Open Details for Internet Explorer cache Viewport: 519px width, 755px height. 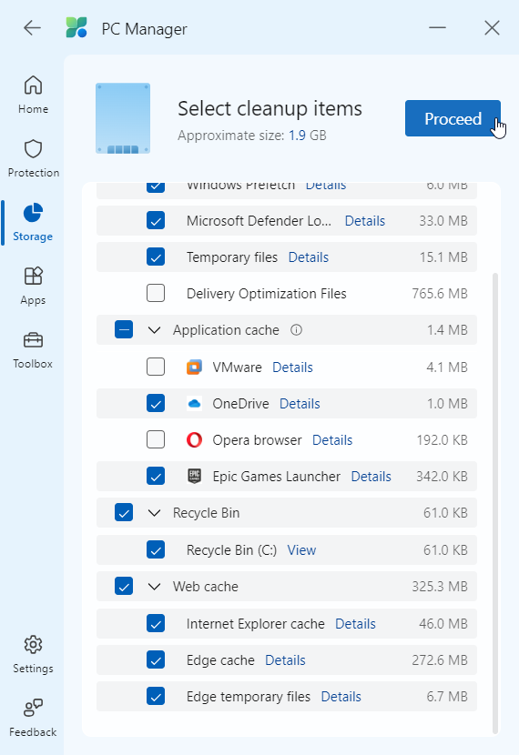tap(355, 623)
